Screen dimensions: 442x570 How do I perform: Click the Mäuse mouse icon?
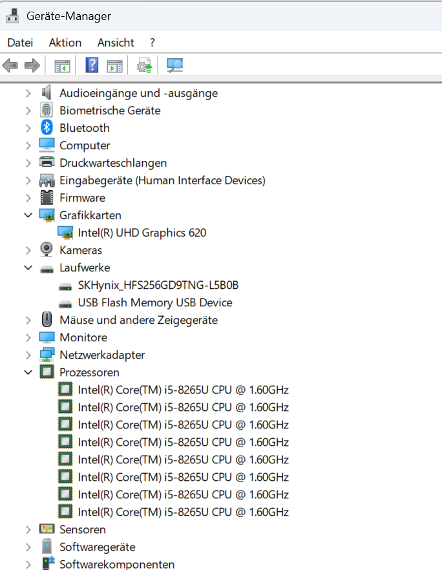tap(47, 319)
